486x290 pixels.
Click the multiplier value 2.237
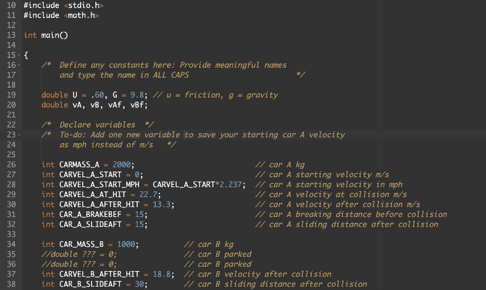click(231, 184)
